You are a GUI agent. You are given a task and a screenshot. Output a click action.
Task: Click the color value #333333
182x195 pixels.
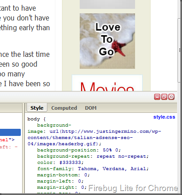70,163
